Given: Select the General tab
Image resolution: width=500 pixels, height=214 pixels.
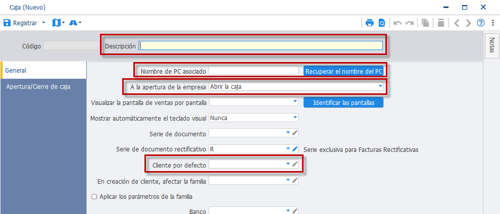Looking at the screenshot, I should point(43,70).
